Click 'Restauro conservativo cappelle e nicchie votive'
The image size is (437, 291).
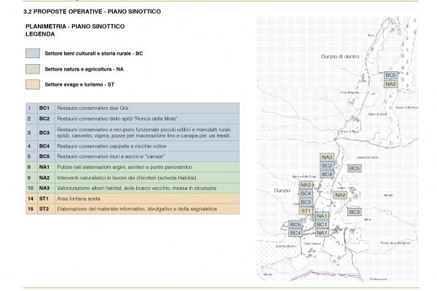(111, 146)
